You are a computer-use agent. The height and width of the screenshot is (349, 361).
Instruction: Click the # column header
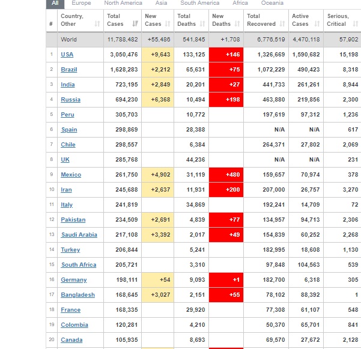pyautogui.click(x=51, y=23)
